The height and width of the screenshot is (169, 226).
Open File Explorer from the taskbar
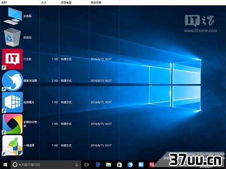pos(108,165)
